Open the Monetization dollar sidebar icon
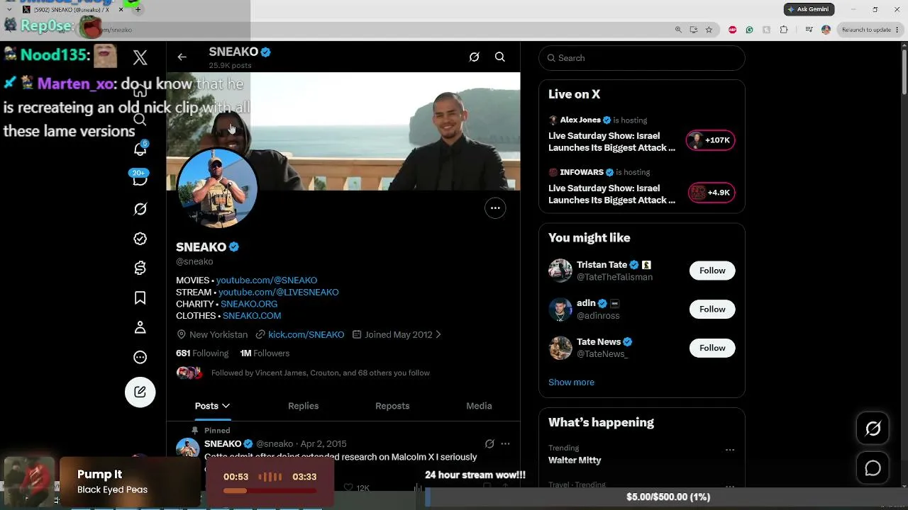 pos(140,268)
